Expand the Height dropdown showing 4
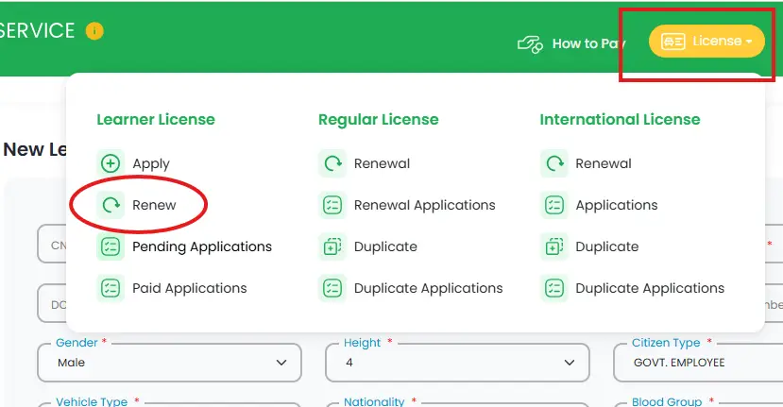 [x=457, y=363]
